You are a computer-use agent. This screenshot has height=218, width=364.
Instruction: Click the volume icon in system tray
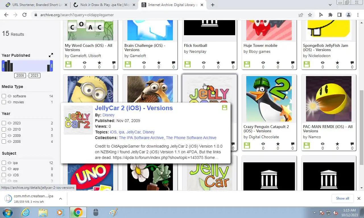(335, 213)
